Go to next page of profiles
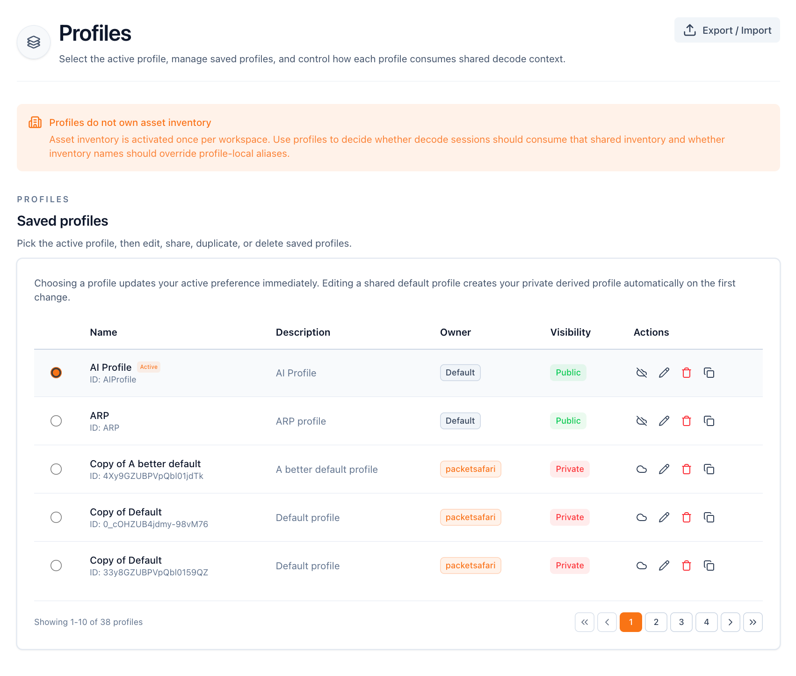Viewport: 796px width, 676px height. [x=731, y=622]
